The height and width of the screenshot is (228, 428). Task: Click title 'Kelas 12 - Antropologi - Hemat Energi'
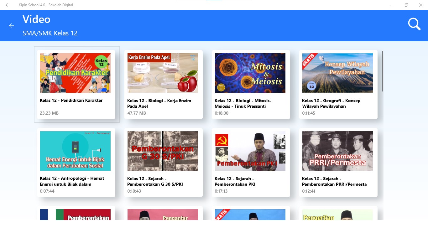tap(72, 181)
